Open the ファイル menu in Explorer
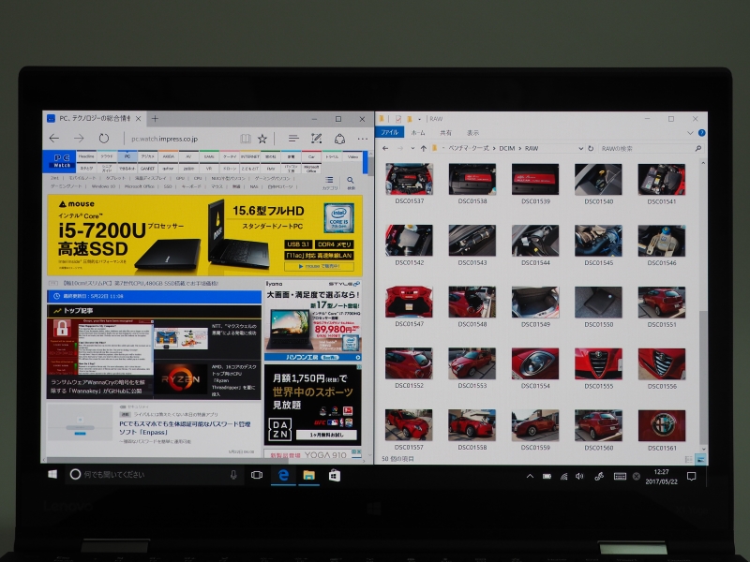This screenshot has height=562, width=750. click(389, 132)
